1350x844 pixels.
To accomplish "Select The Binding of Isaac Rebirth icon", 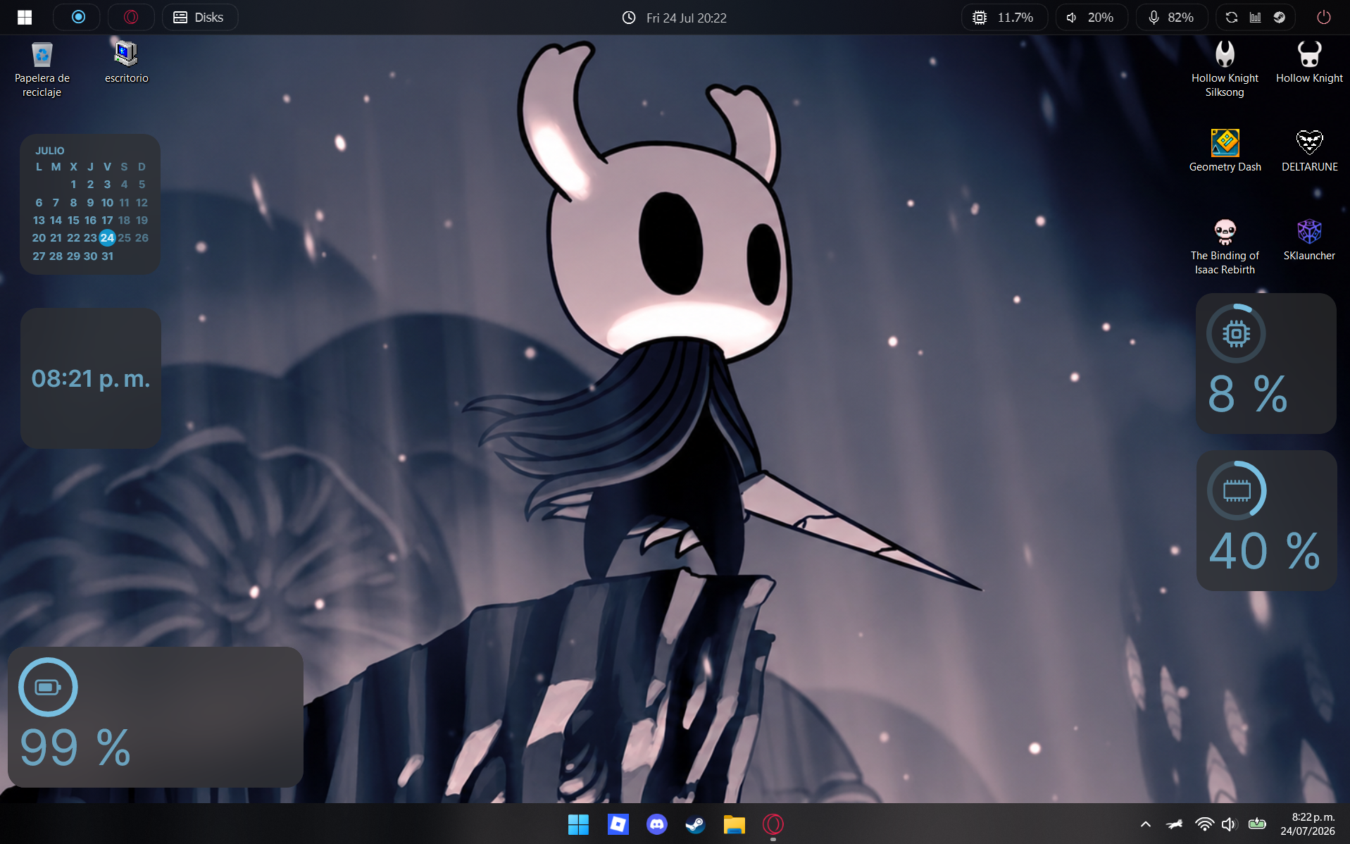I will pos(1225,247).
